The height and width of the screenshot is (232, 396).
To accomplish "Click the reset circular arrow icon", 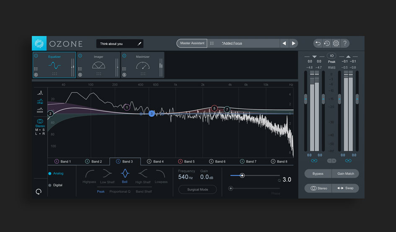I will click(39, 192).
